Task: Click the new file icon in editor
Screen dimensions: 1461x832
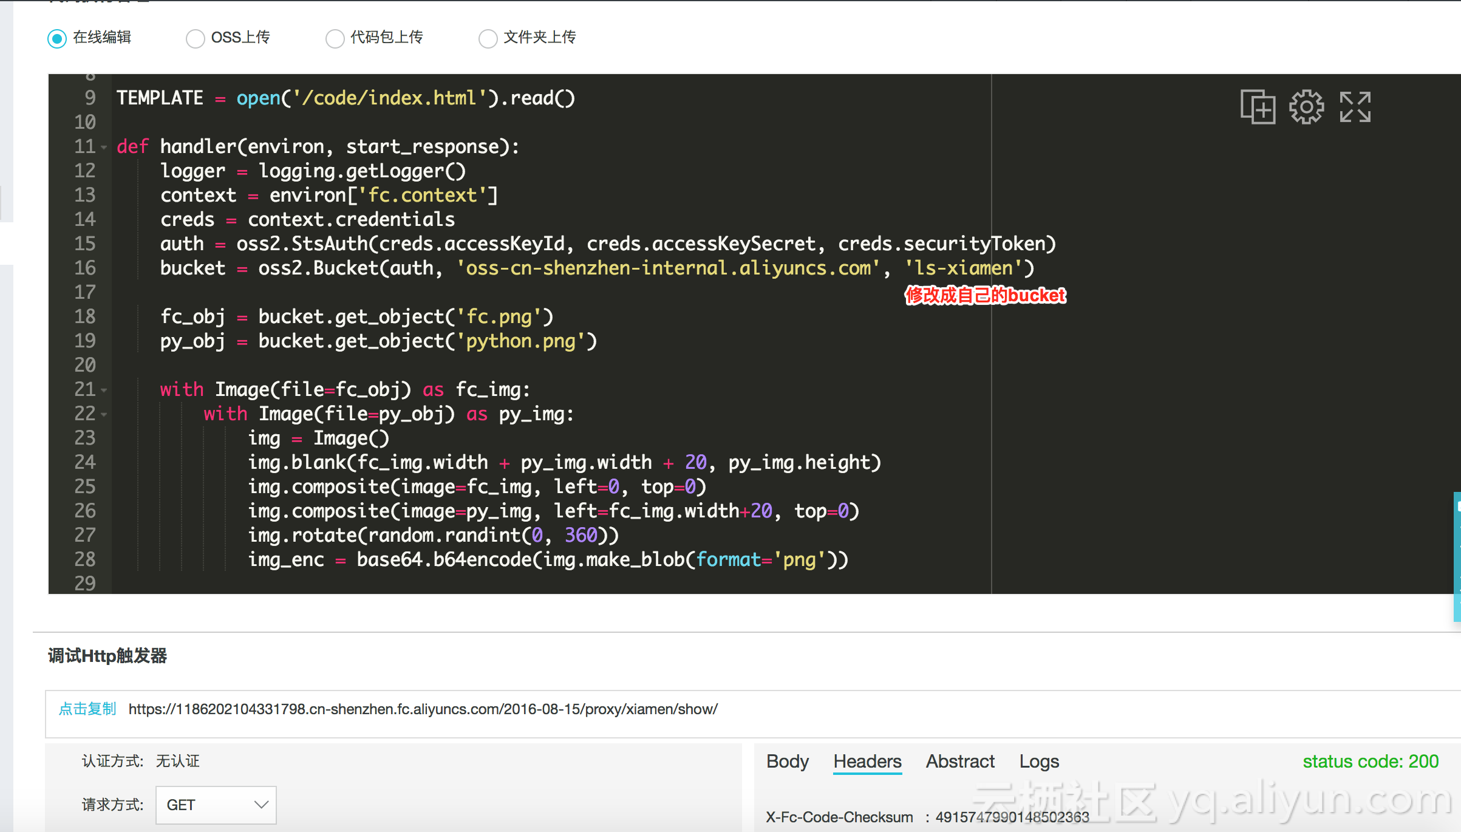Action: pos(1258,107)
